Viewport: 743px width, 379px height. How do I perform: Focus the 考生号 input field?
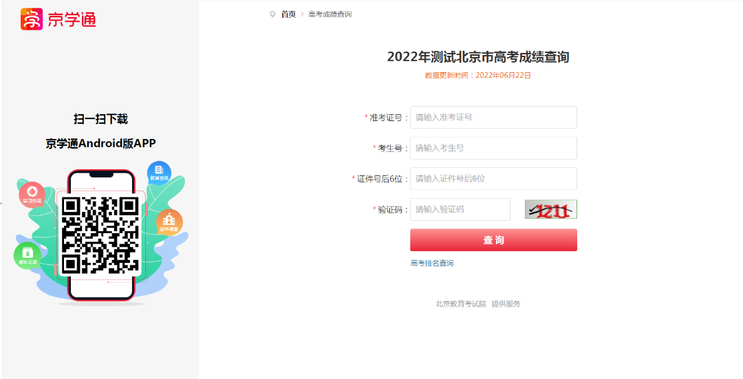click(493, 148)
